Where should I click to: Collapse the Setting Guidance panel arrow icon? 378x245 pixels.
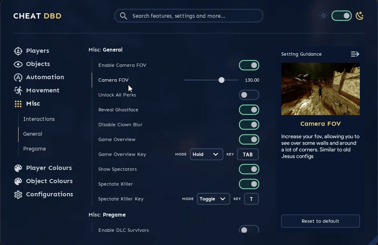pyautogui.click(x=355, y=54)
